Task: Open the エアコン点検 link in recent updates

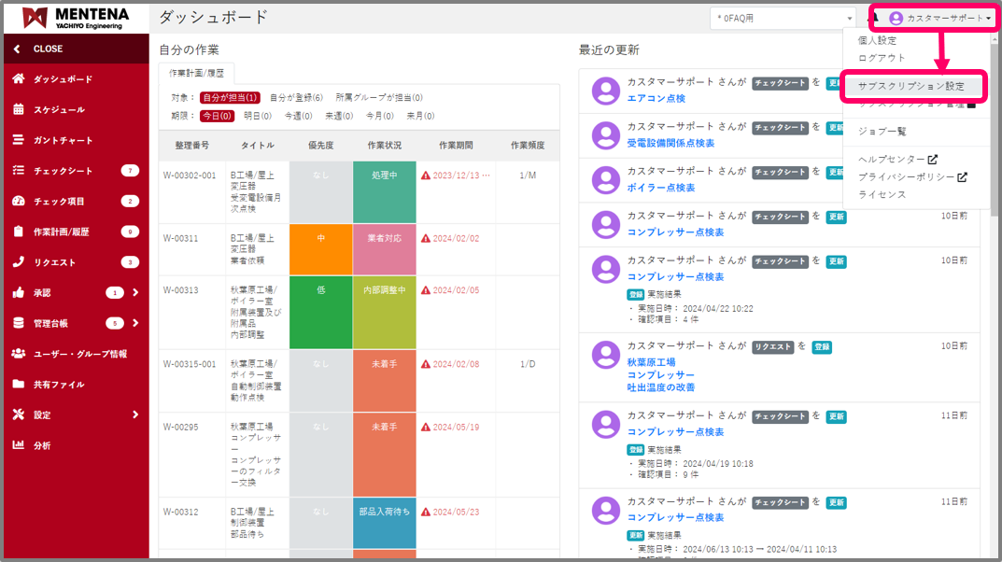Action: click(656, 98)
